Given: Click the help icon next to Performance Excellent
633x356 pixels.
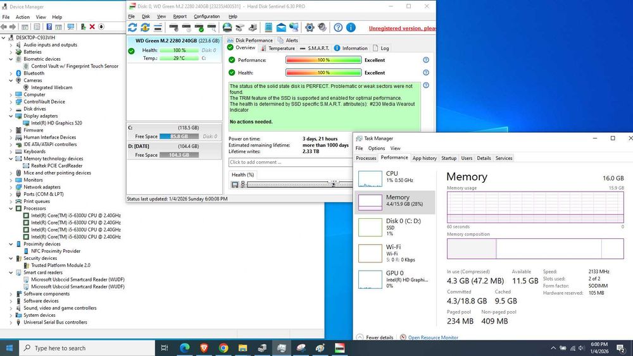Looking at the screenshot, I should tap(426, 59).
